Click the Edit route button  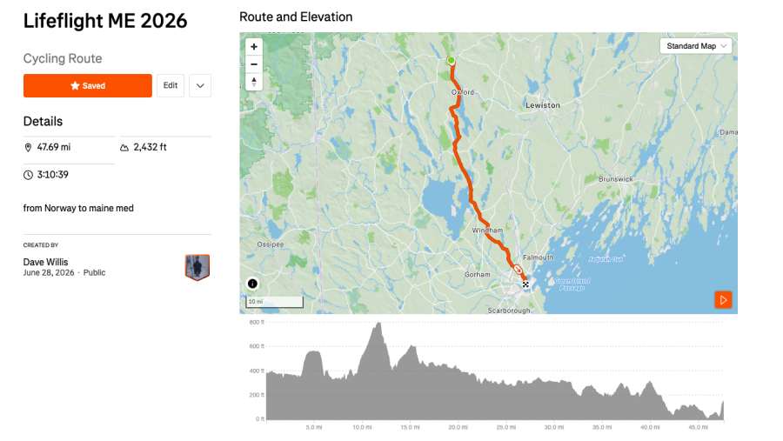[x=171, y=85]
